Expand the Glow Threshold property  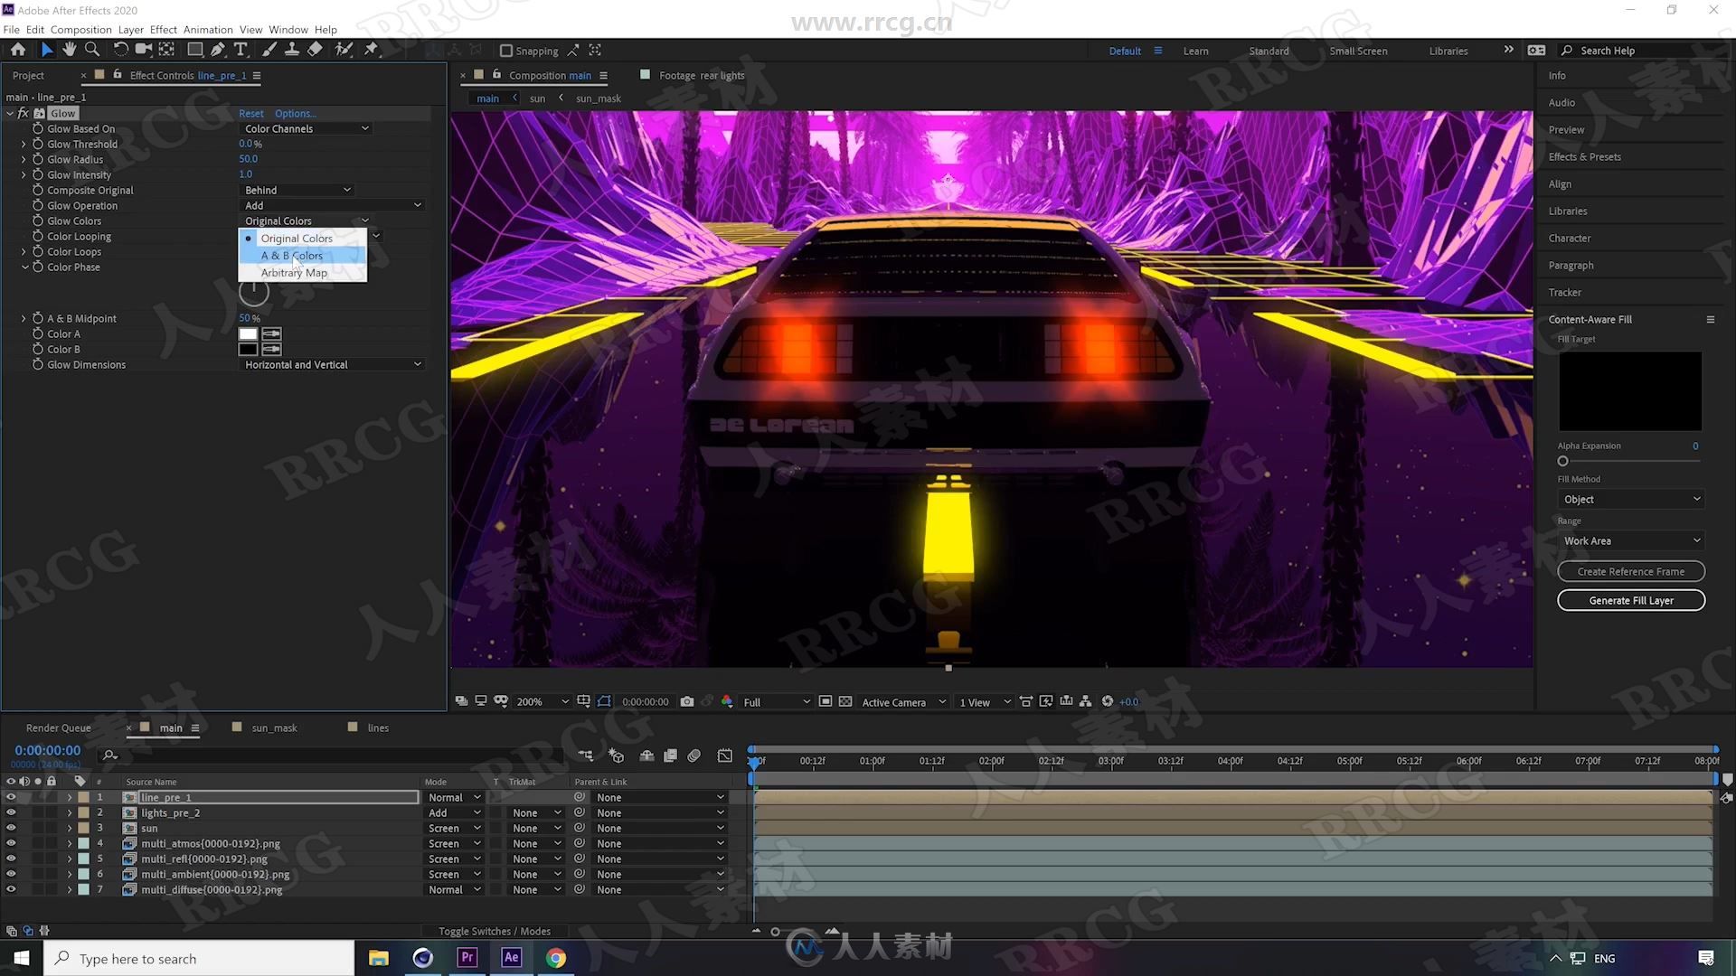(x=24, y=145)
